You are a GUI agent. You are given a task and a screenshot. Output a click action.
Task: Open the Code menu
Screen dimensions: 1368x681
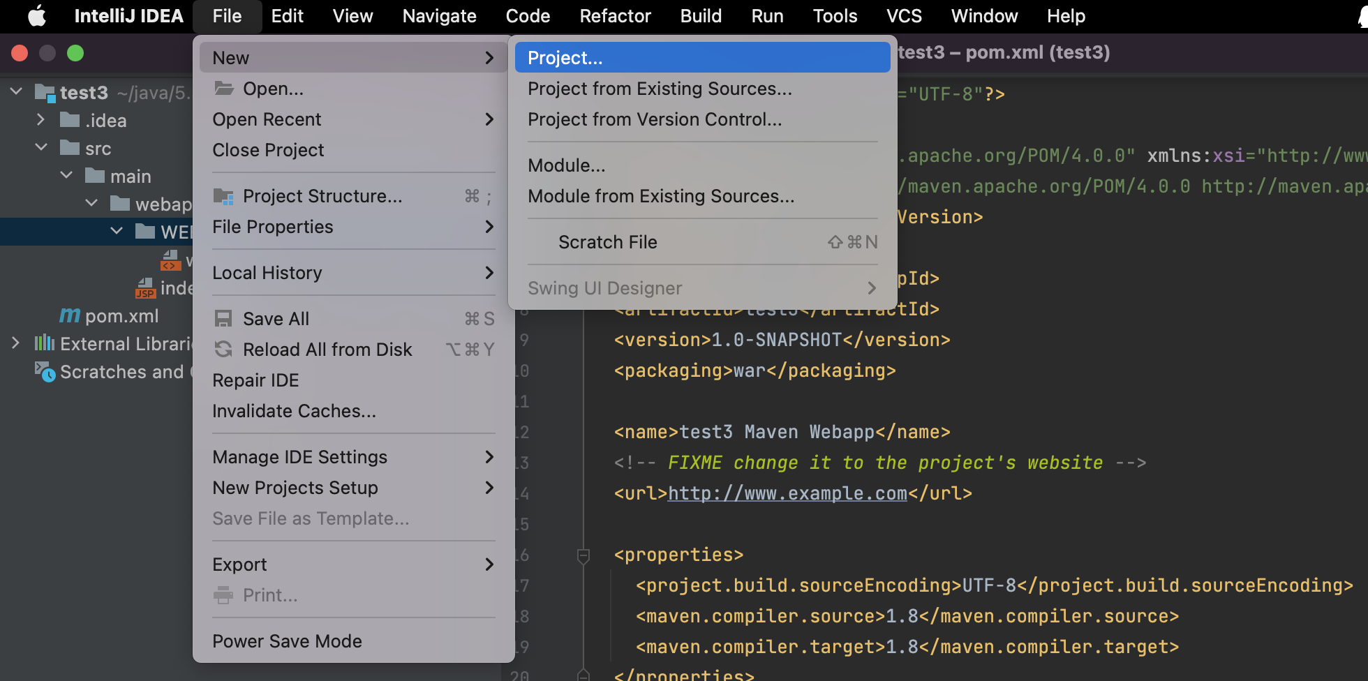click(x=528, y=16)
